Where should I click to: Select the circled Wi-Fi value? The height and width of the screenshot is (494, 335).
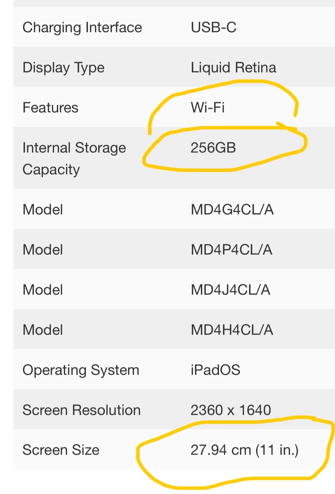207,108
